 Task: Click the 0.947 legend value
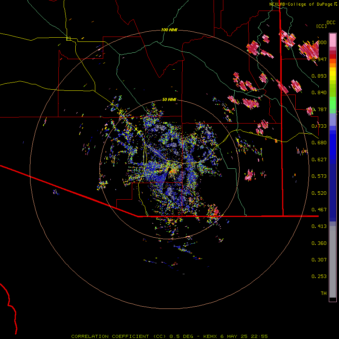[319, 59]
